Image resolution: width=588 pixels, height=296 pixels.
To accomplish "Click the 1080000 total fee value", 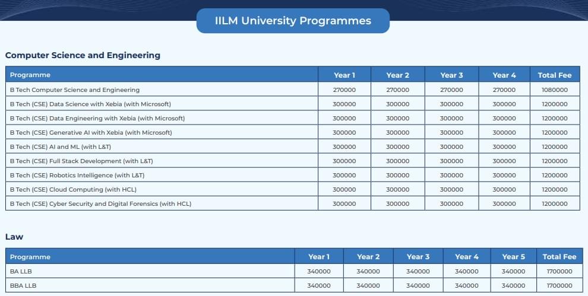I will click(x=554, y=90).
